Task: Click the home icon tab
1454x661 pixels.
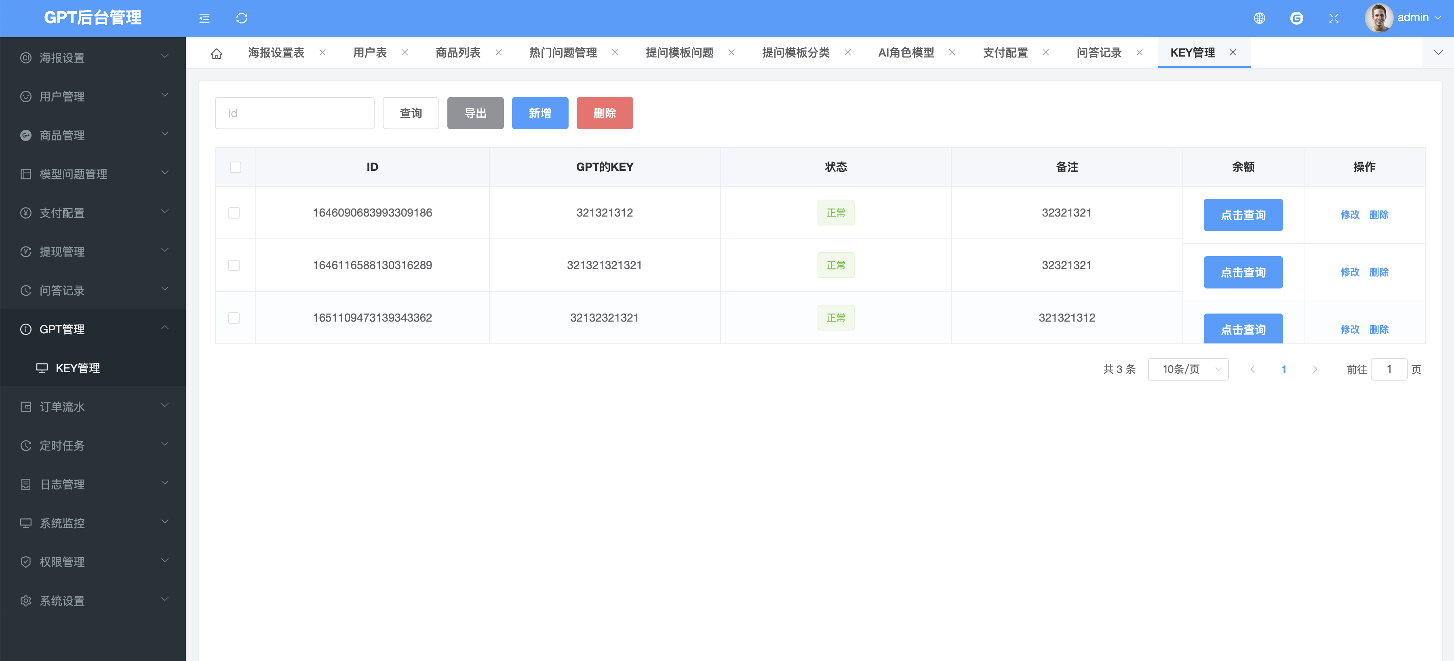Action: click(216, 53)
